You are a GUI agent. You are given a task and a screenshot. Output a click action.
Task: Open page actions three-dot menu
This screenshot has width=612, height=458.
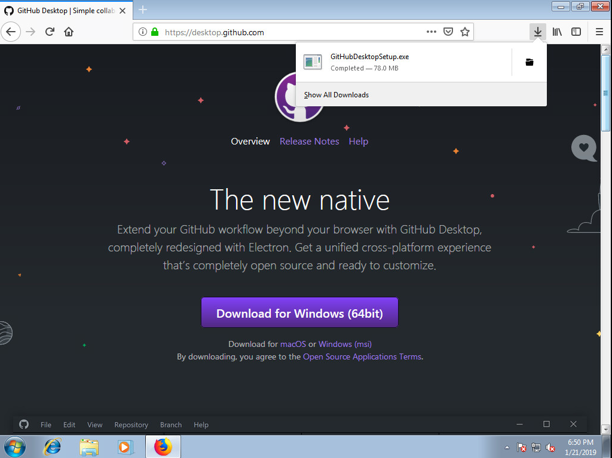pyautogui.click(x=432, y=32)
